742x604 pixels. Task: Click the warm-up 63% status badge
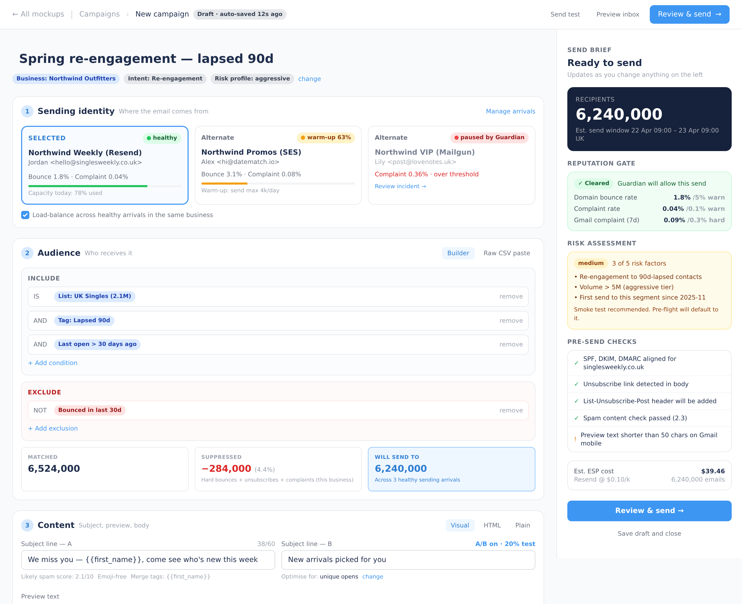coord(325,137)
